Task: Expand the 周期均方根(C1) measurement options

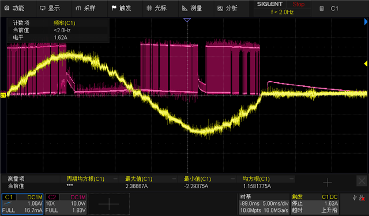Action: pos(115,179)
